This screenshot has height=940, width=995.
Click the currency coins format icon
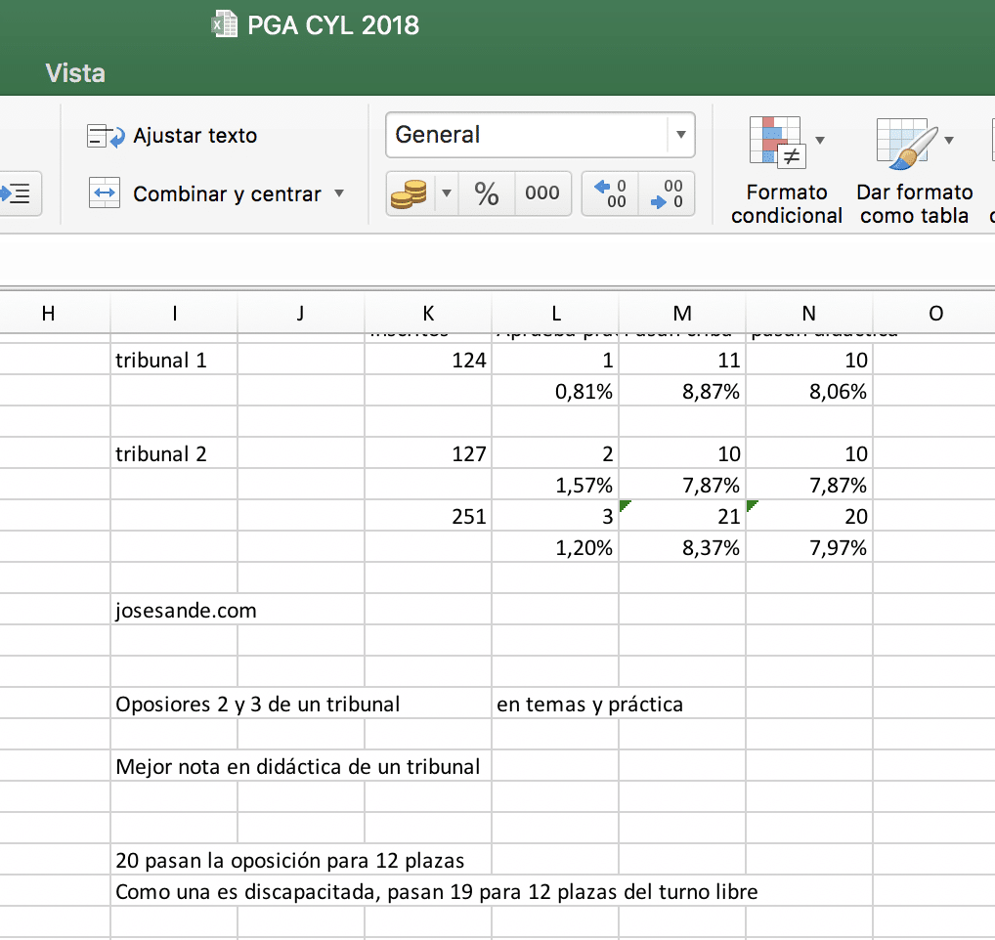pos(408,193)
